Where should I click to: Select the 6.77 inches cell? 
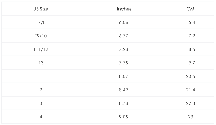pos(124,36)
